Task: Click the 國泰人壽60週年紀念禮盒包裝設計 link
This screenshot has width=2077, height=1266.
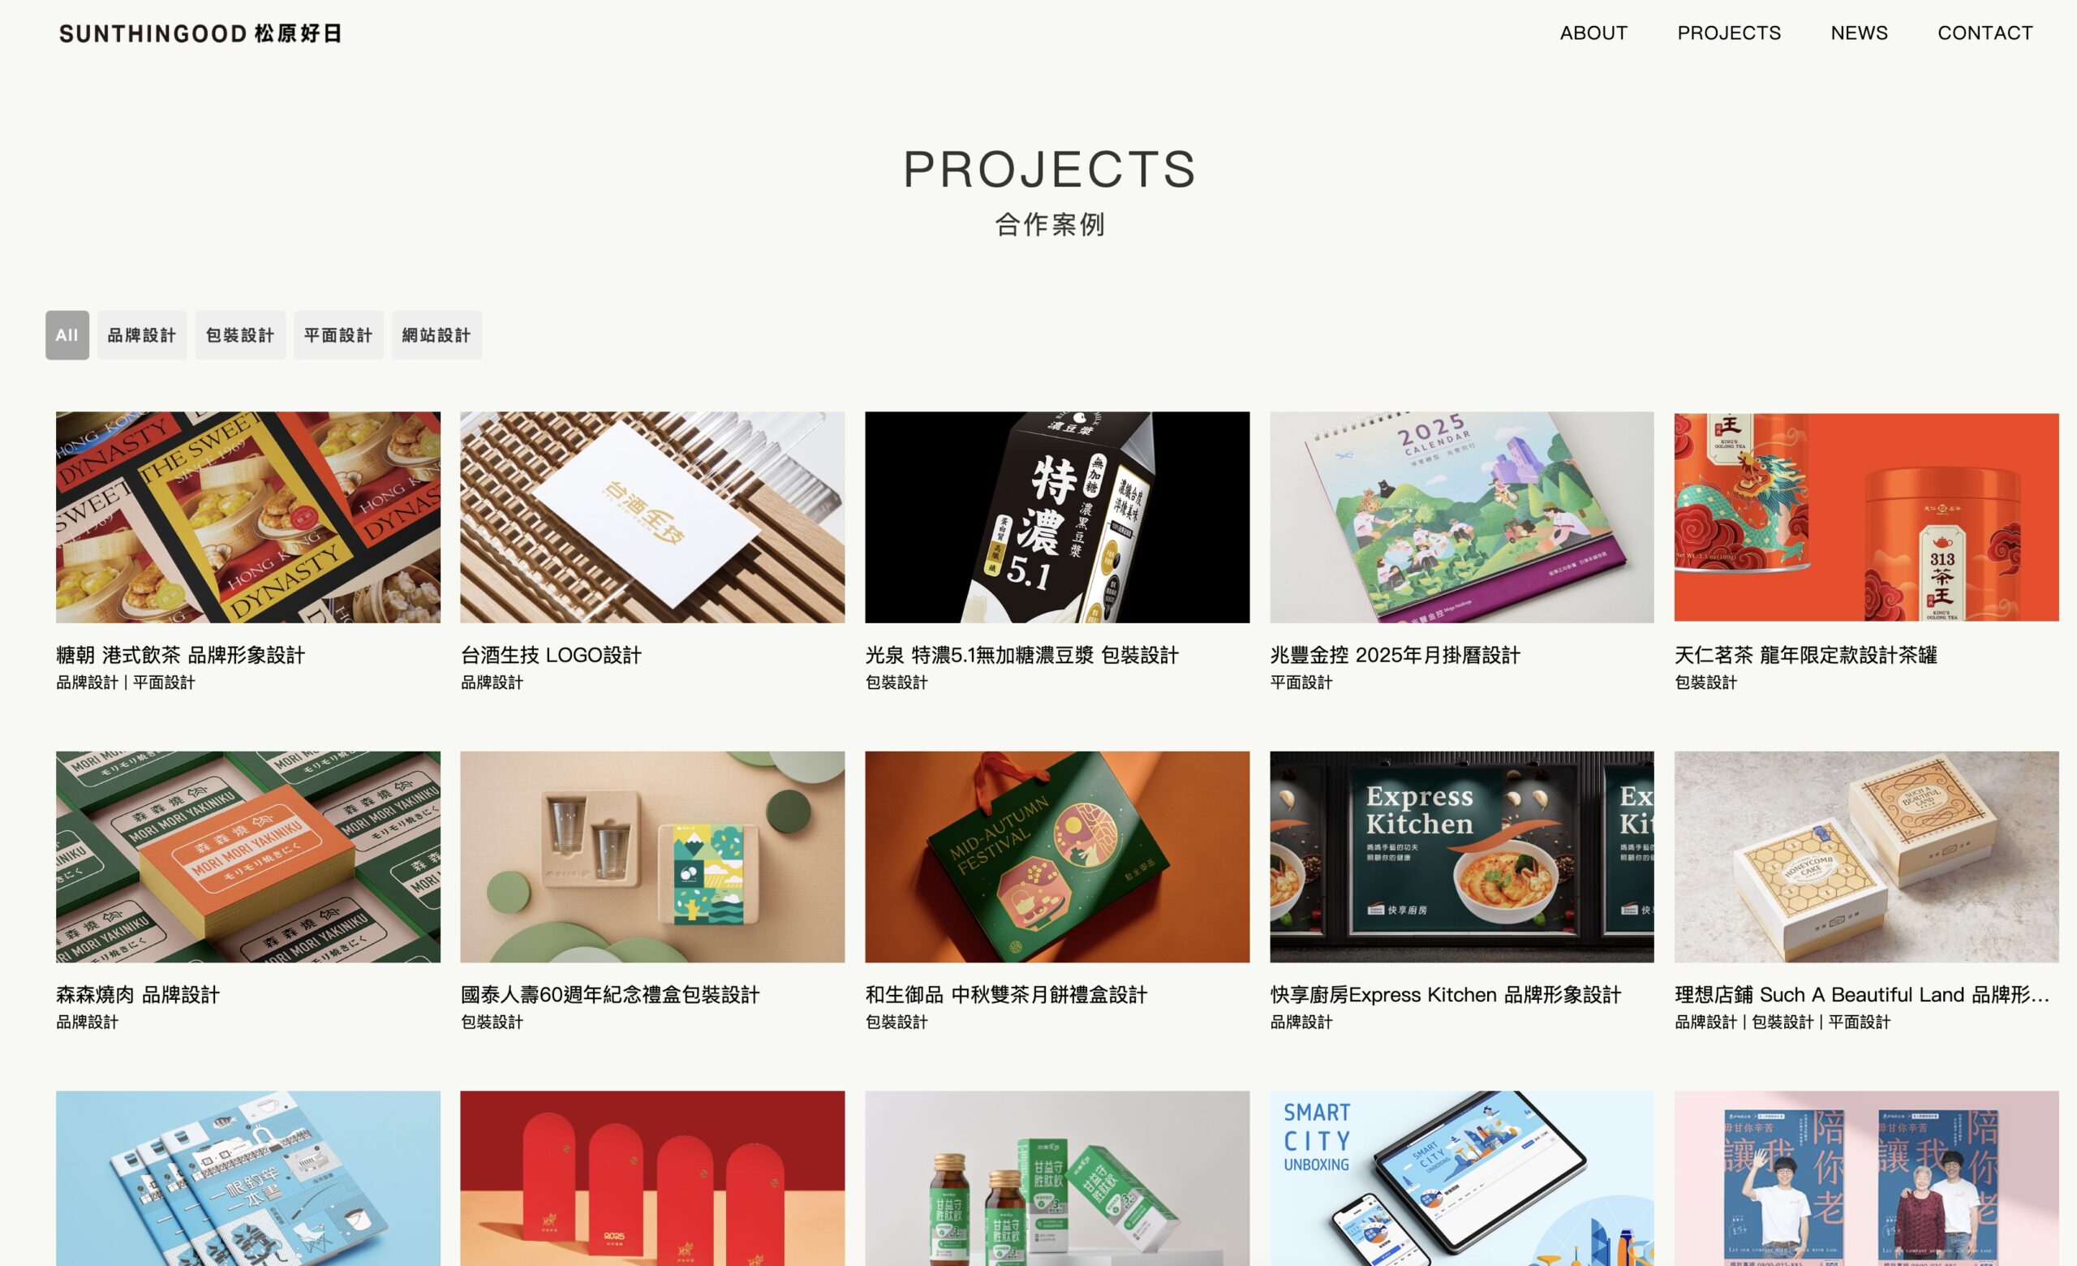Action: [x=610, y=995]
